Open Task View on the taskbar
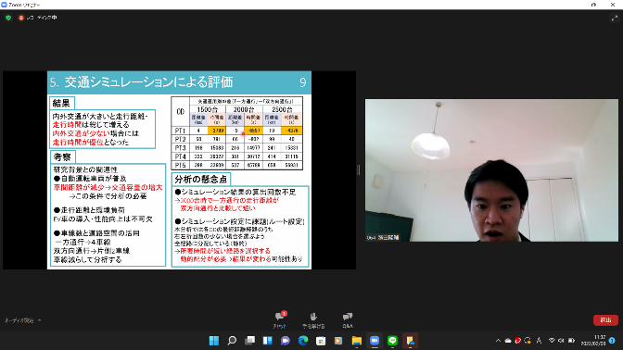Screen dimensions: 623x350 point(250,341)
